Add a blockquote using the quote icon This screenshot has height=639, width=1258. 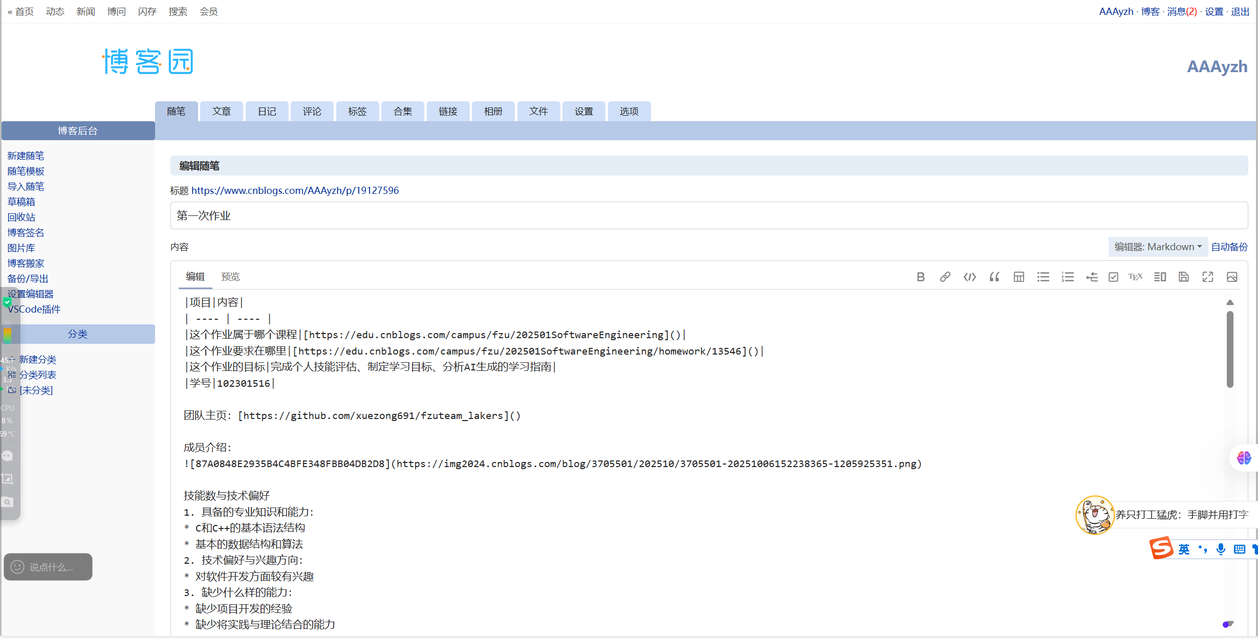tap(994, 277)
